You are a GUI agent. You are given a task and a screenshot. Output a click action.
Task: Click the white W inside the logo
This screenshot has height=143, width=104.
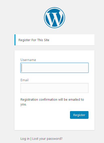pyautogui.click(x=54, y=19)
